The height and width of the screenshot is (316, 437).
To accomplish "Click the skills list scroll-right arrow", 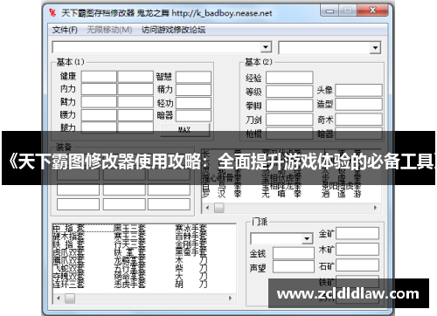I will [375, 208].
